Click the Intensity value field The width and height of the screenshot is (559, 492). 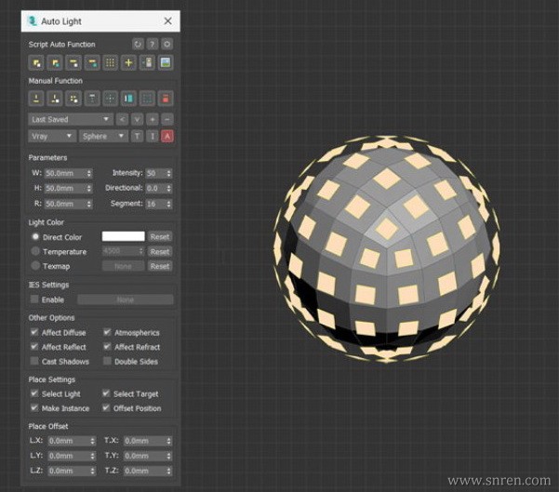coord(153,173)
